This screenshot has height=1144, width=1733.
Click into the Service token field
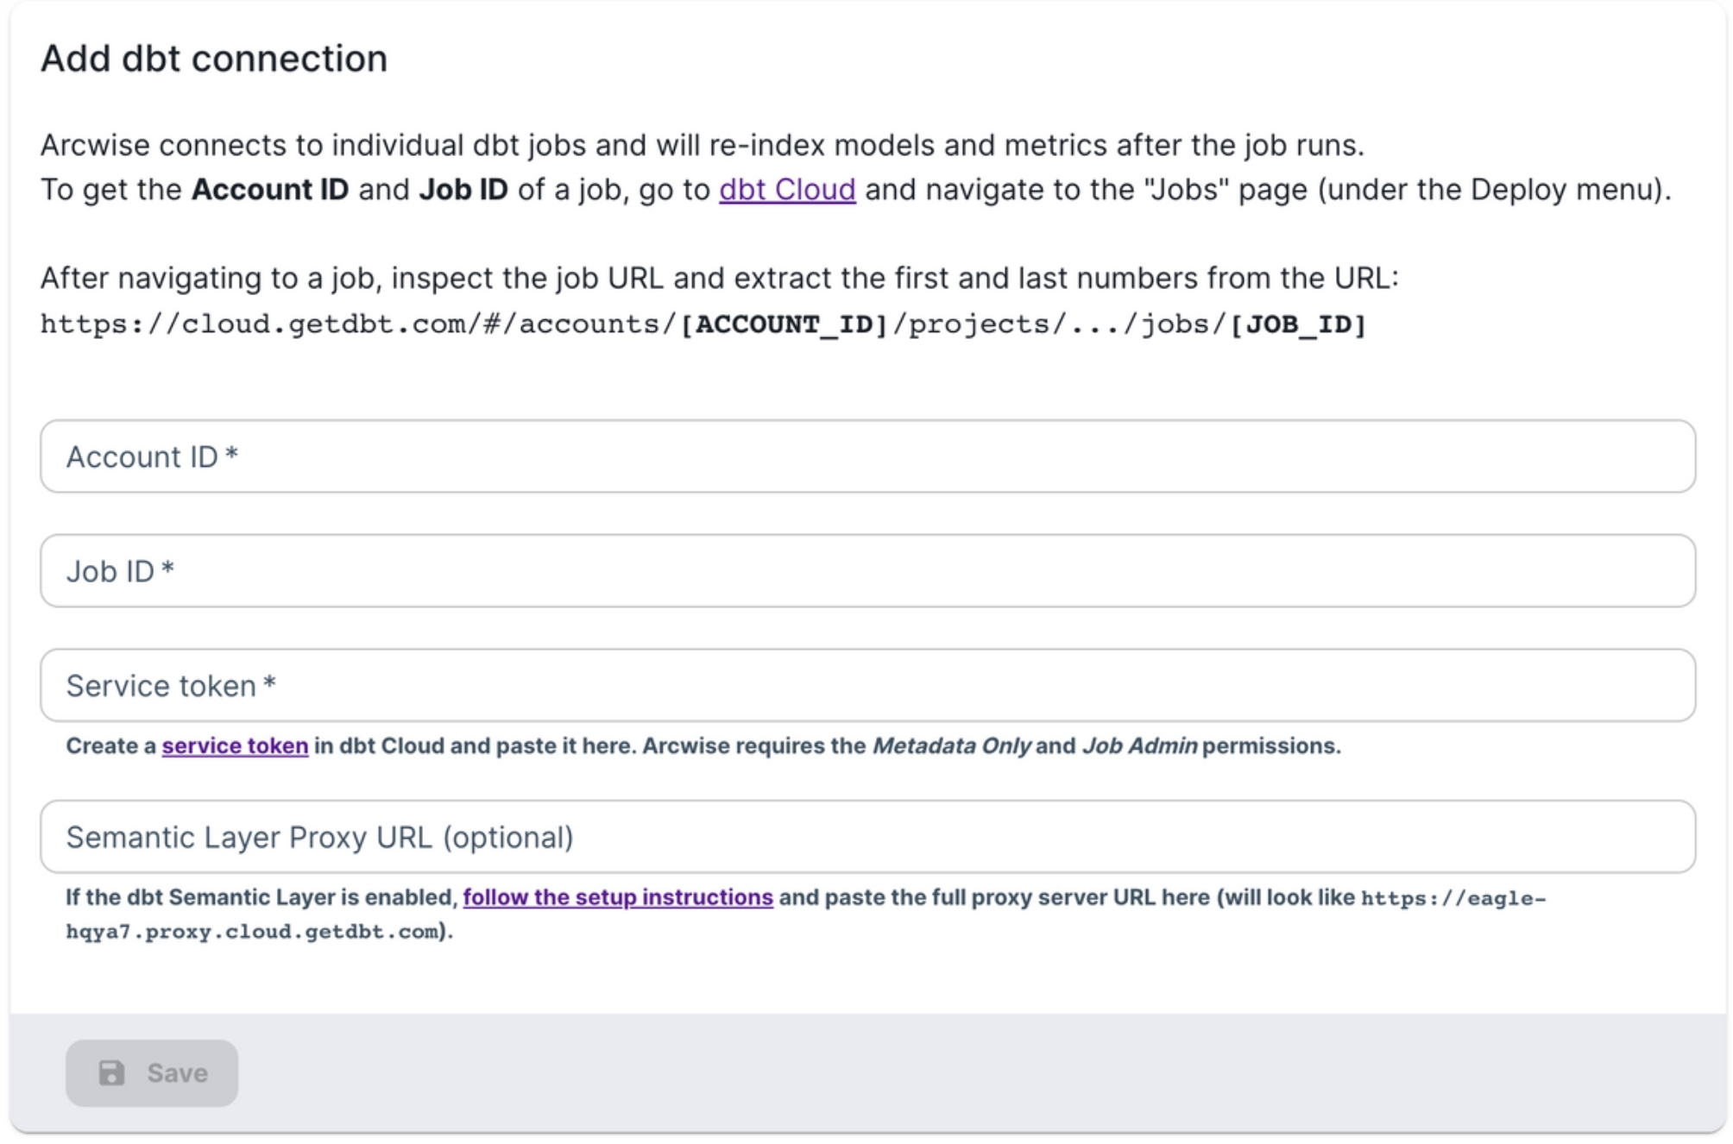pyautogui.click(x=867, y=686)
